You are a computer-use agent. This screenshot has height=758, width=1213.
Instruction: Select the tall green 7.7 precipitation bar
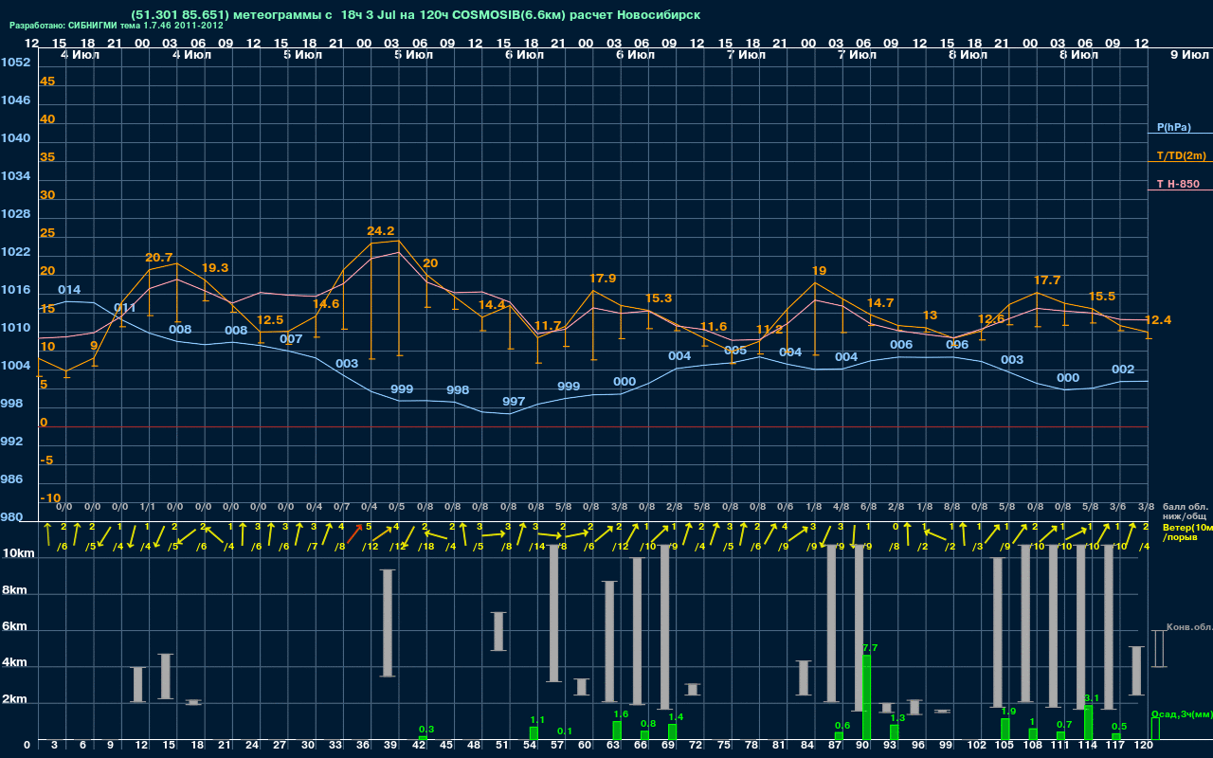click(x=866, y=697)
